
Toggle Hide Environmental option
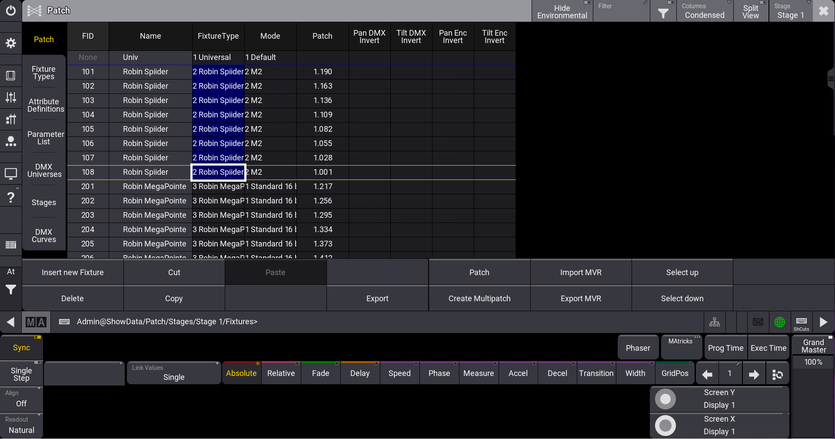[562, 11]
